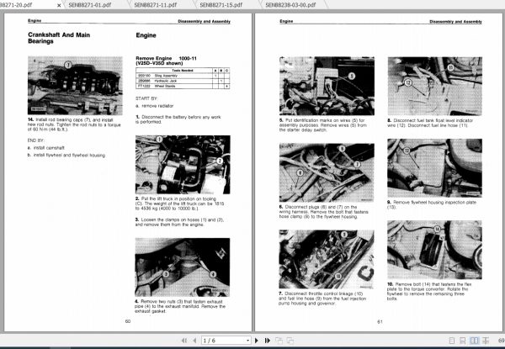The width and height of the screenshot is (505, 349).
Task: Click the fuel tank float wire photo
Action: [435, 87]
